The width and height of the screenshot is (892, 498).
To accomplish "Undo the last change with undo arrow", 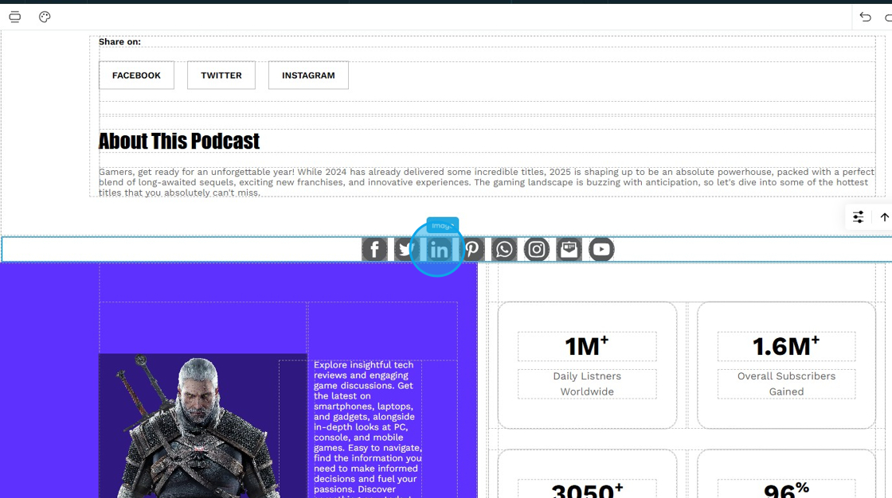I will 865,17.
